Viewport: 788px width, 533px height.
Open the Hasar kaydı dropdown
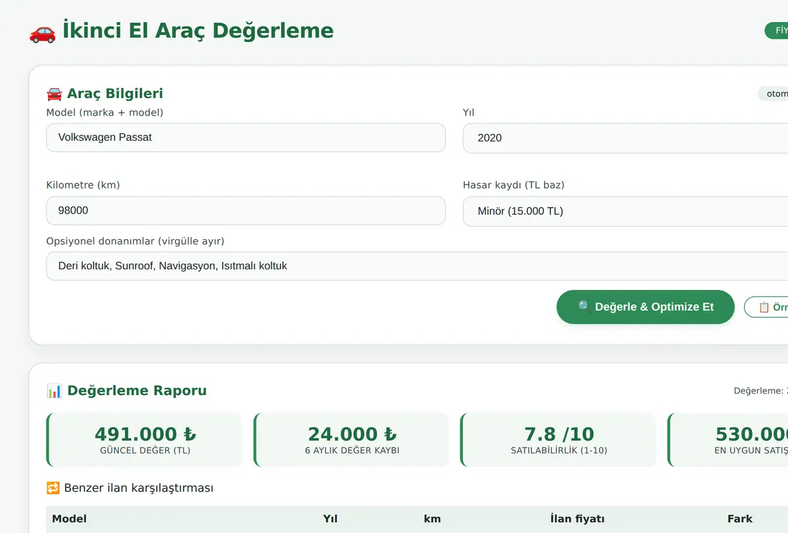coord(625,211)
